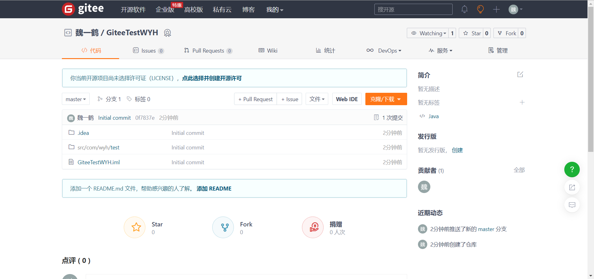Click the Fork button

[x=506, y=33]
